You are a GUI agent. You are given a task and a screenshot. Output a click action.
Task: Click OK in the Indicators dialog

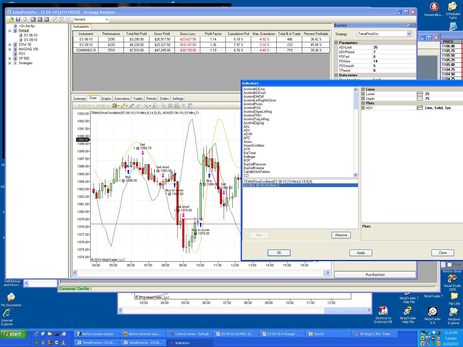point(279,253)
